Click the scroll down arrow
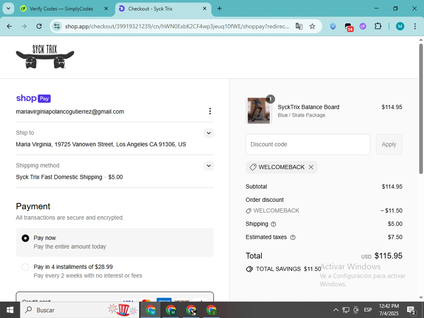The width and height of the screenshot is (424, 318). coord(421,298)
